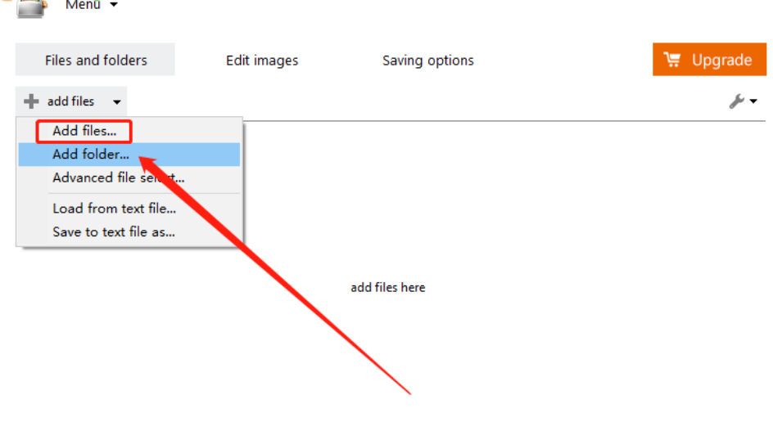This screenshot has height=431, width=773.
Task: Click the wrench settings icon
Action: pos(736,101)
